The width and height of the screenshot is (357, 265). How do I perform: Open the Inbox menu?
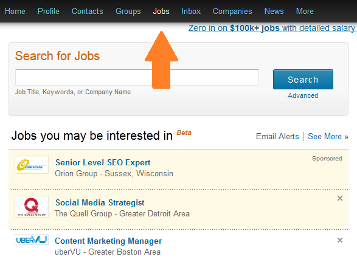(x=191, y=11)
